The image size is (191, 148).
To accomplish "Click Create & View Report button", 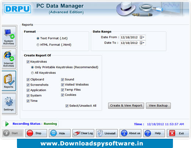I will click(126, 106).
